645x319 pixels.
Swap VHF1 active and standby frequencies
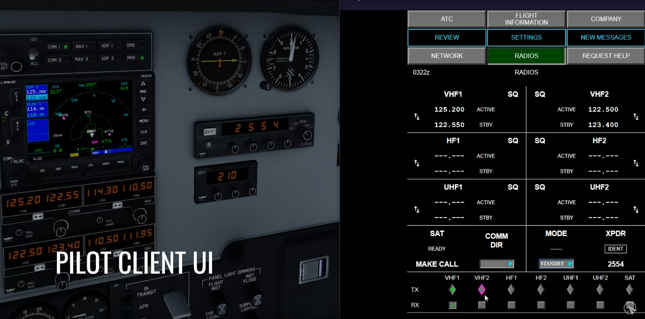[417, 117]
